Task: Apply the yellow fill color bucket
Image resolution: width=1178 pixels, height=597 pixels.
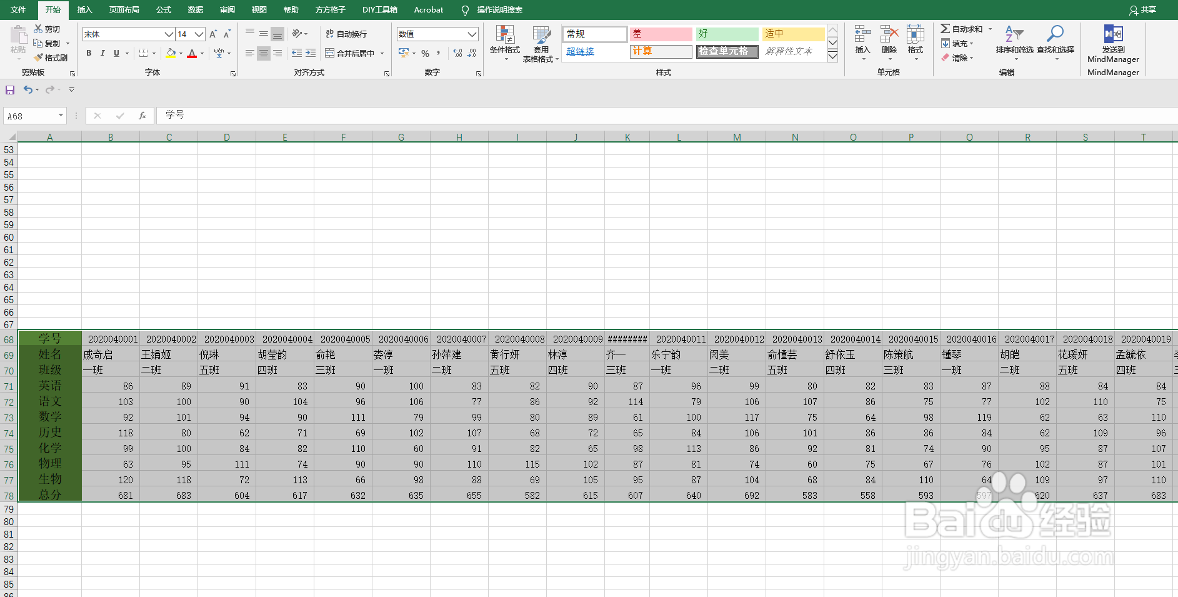Action: (x=171, y=53)
